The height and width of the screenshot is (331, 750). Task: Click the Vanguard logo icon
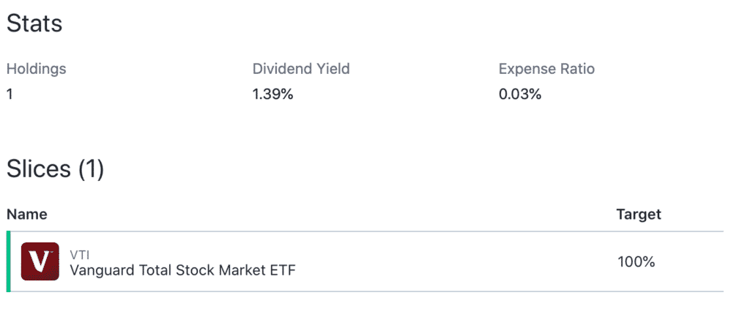40,261
